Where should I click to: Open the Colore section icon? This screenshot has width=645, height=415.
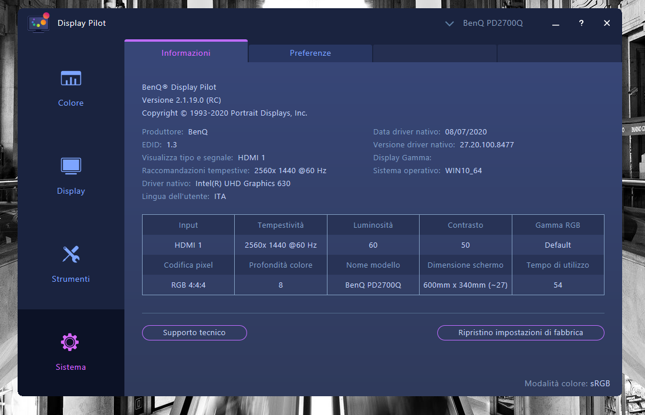coord(71,78)
